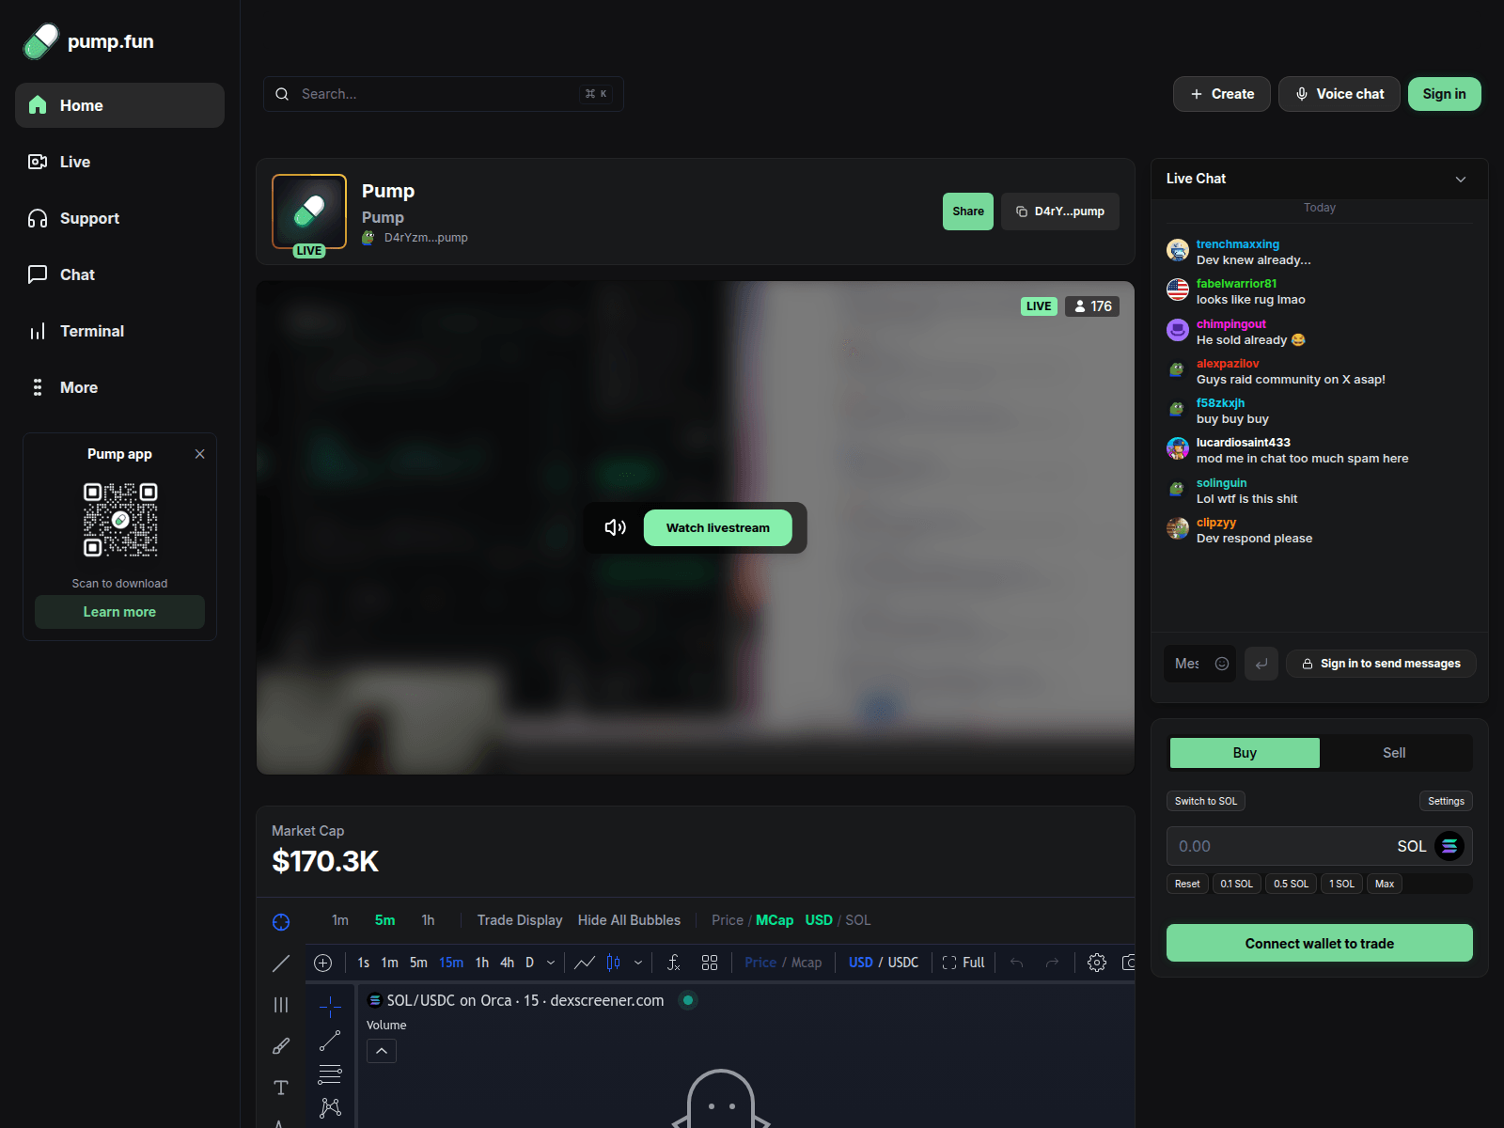Viewport: 1504px width, 1128px height.
Task: Open the Support page from sidebar
Action: 119,218
